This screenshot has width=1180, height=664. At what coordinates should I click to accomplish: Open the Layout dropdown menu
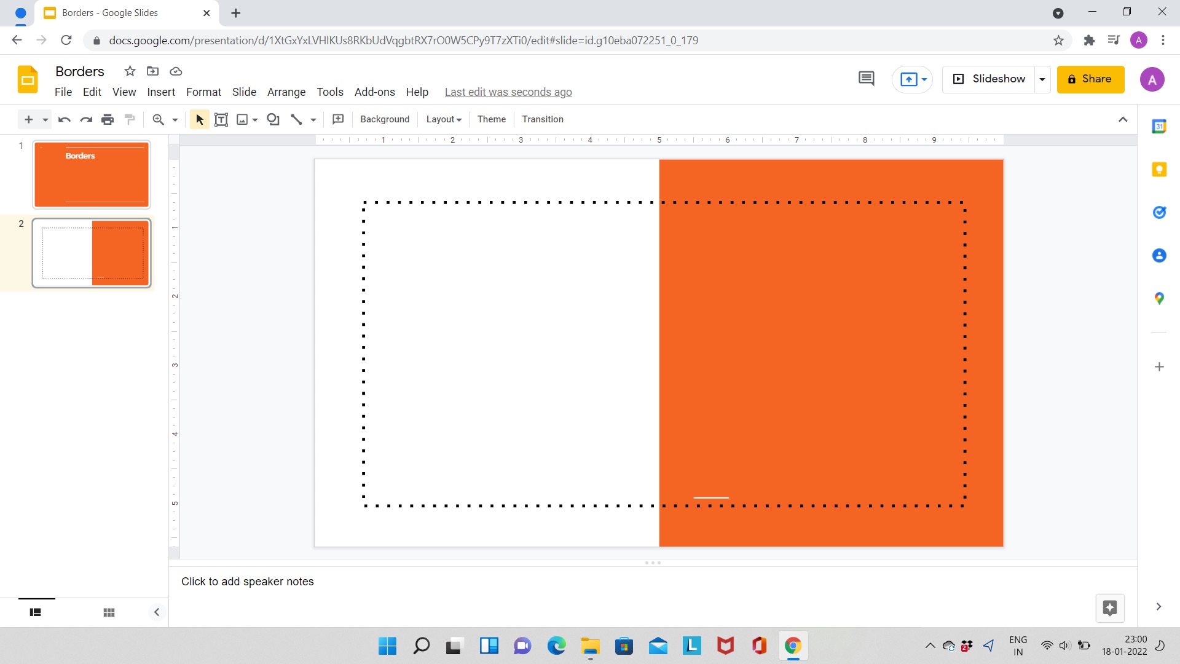pos(443,119)
